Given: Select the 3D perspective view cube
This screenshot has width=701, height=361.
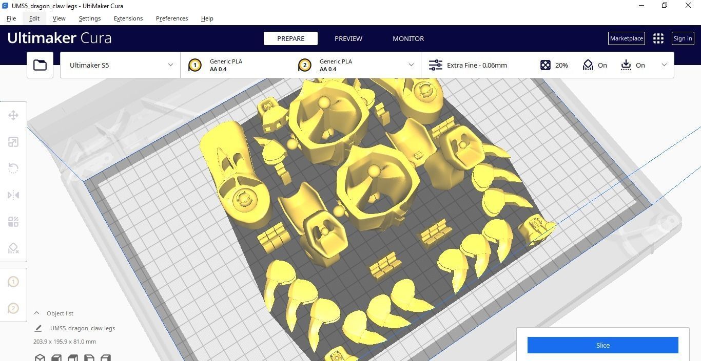Looking at the screenshot, I should [40, 357].
